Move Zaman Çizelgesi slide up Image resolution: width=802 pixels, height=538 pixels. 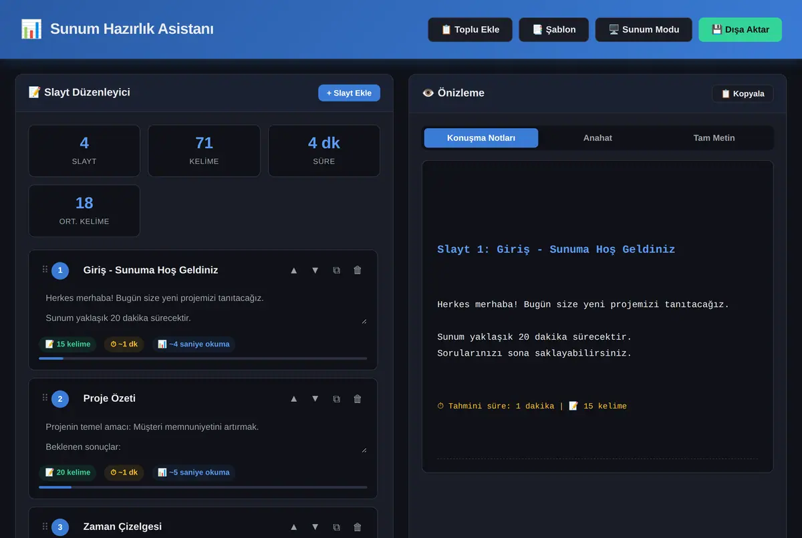293,527
